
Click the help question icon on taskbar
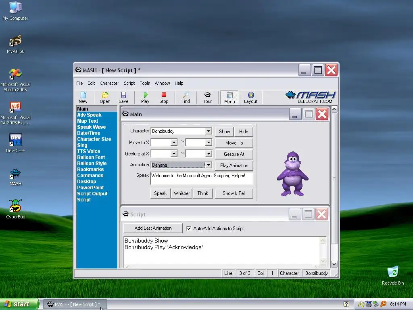coord(346,304)
